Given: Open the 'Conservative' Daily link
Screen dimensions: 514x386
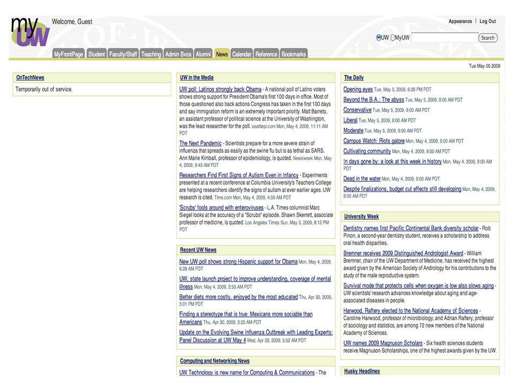Looking at the screenshot, I should click(357, 109).
